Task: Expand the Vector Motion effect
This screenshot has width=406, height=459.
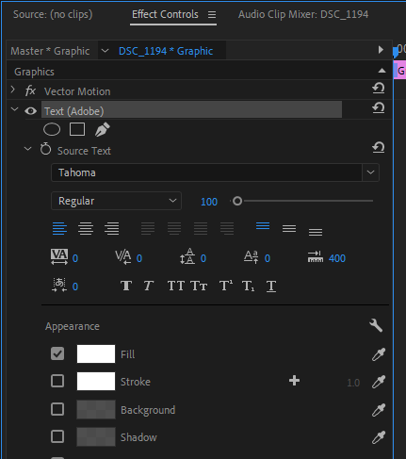Action: tap(13, 90)
